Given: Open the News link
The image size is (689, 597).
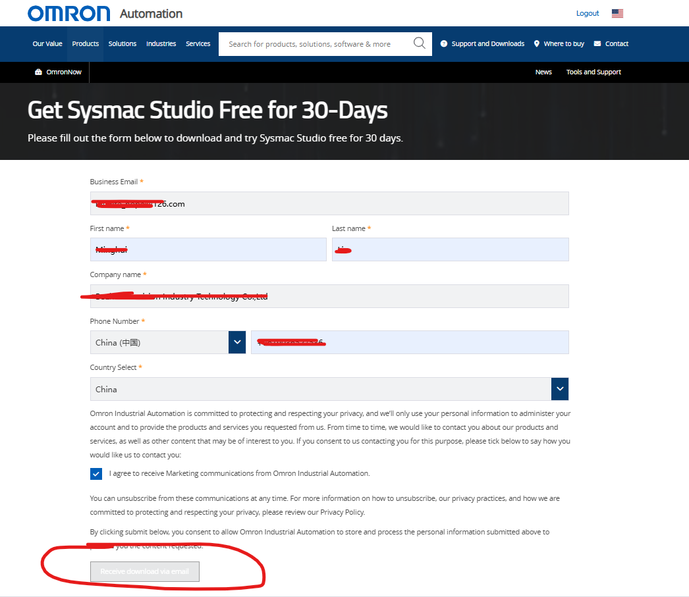Looking at the screenshot, I should tap(543, 72).
